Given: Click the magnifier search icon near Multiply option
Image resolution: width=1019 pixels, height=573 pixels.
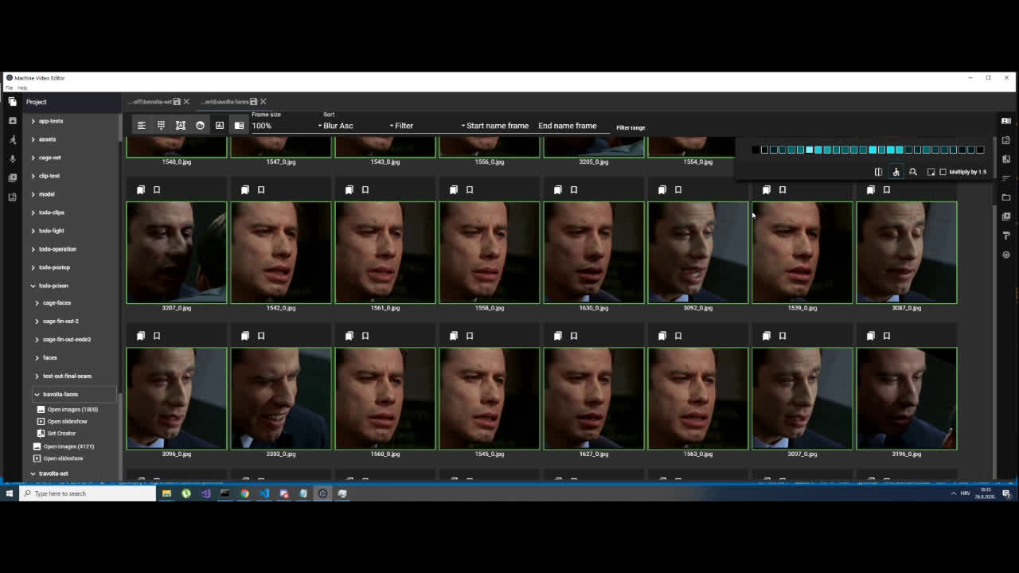Looking at the screenshot, I should tap(913, 172).
